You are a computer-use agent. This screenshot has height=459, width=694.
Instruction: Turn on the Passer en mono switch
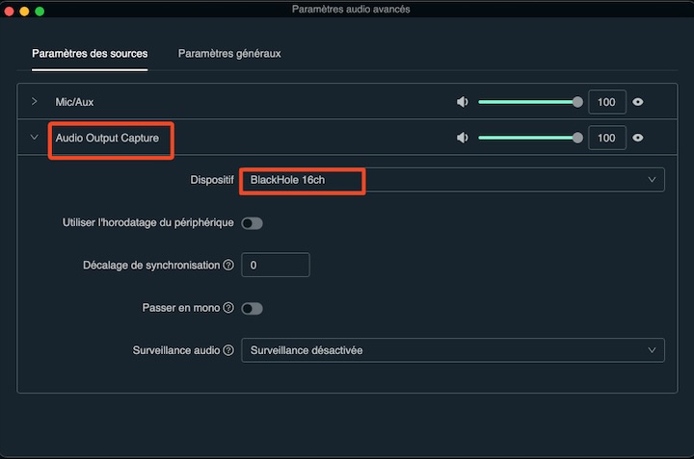(252, 308)
